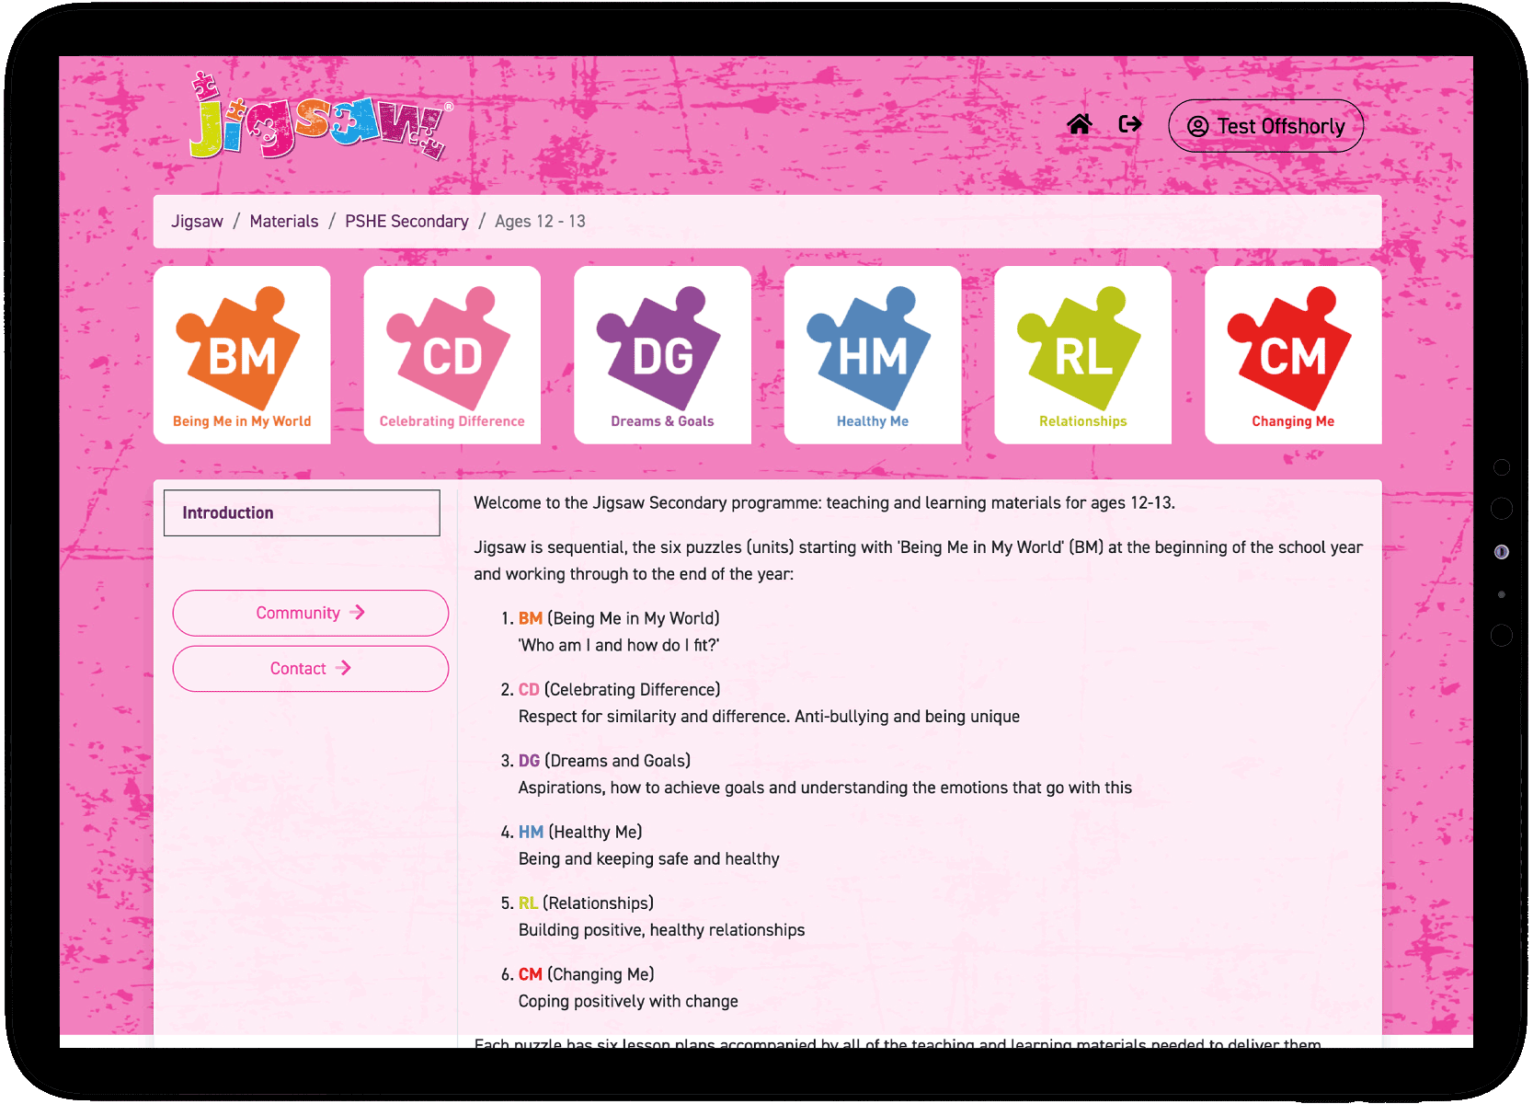This screenshot has width=1533, height=1104.
Task: Click the RL abbreviation in the list
Action: pyautogui.click(x=528, y=903)
